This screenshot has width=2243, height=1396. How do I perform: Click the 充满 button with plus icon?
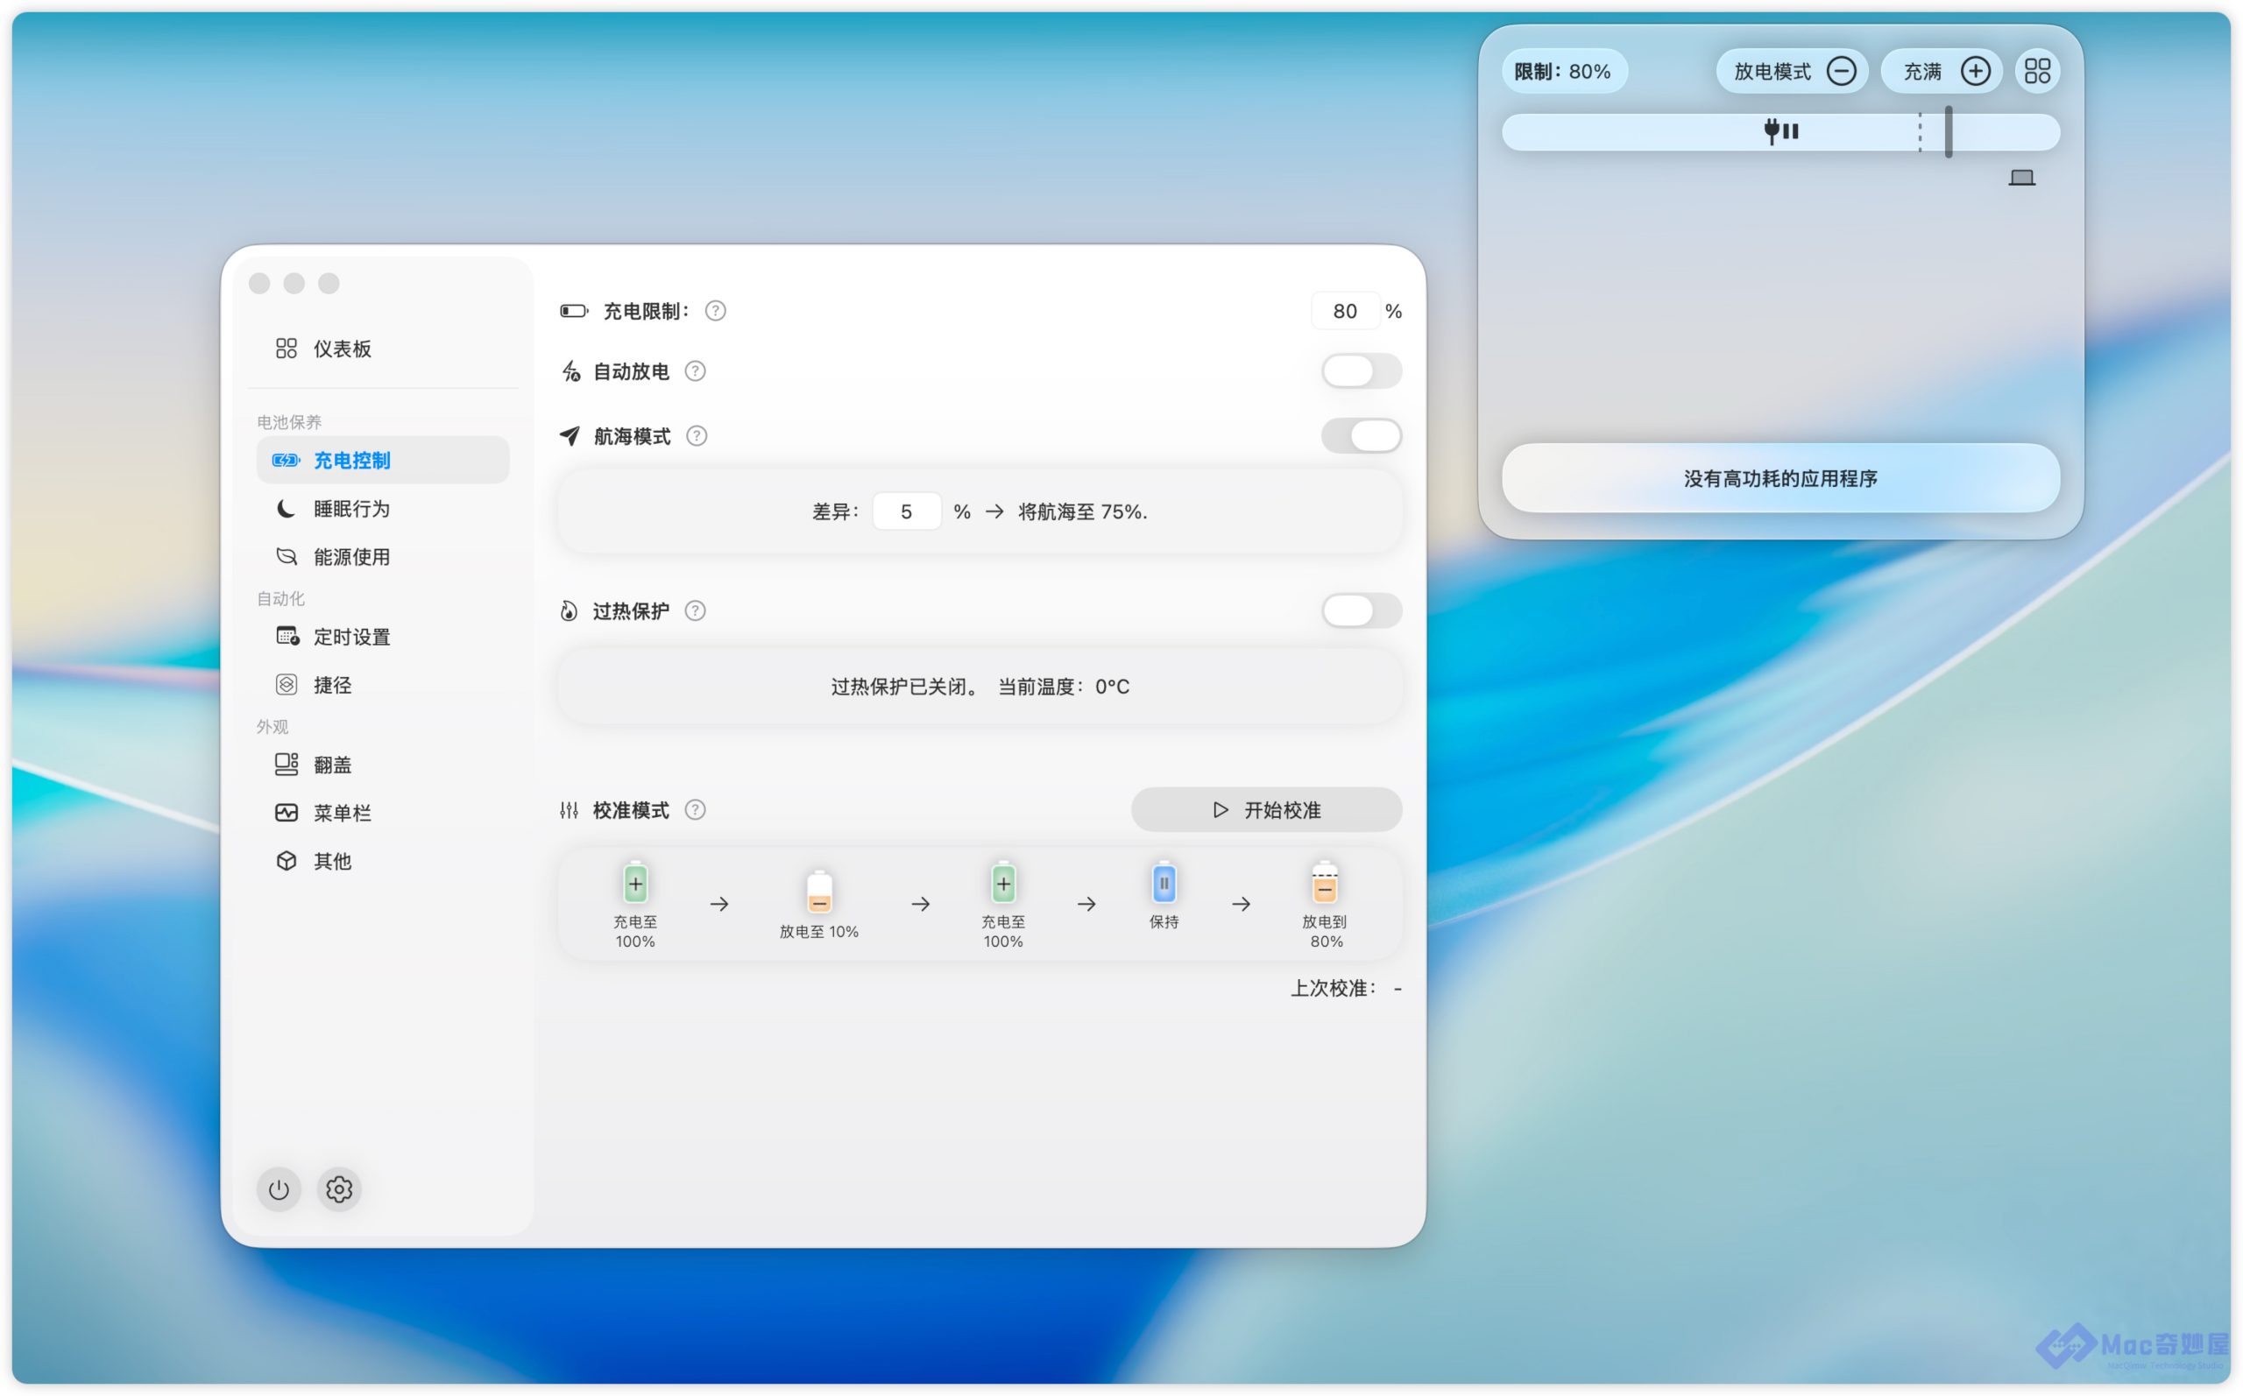pos(1941,71)
